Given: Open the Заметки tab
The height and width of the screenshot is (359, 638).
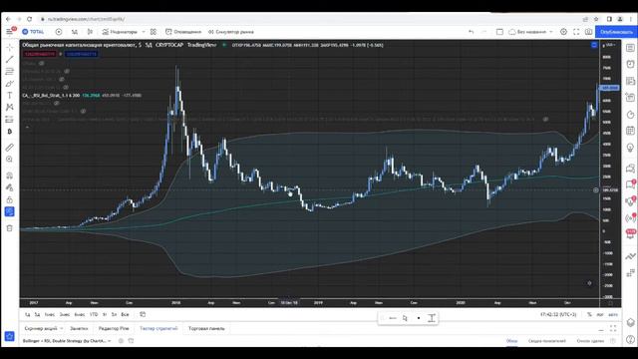Looking at the screenshot, I should click(x=79, y=328).
